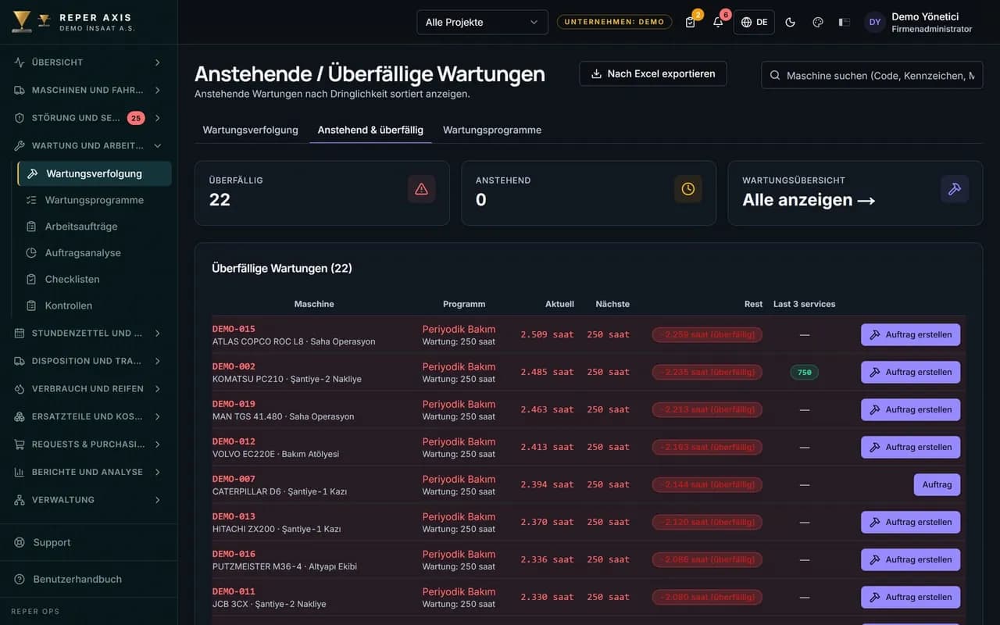1000x625 pixels.
Task: Toggle dark mode with the moon icon
Action: tap(790, 22)
